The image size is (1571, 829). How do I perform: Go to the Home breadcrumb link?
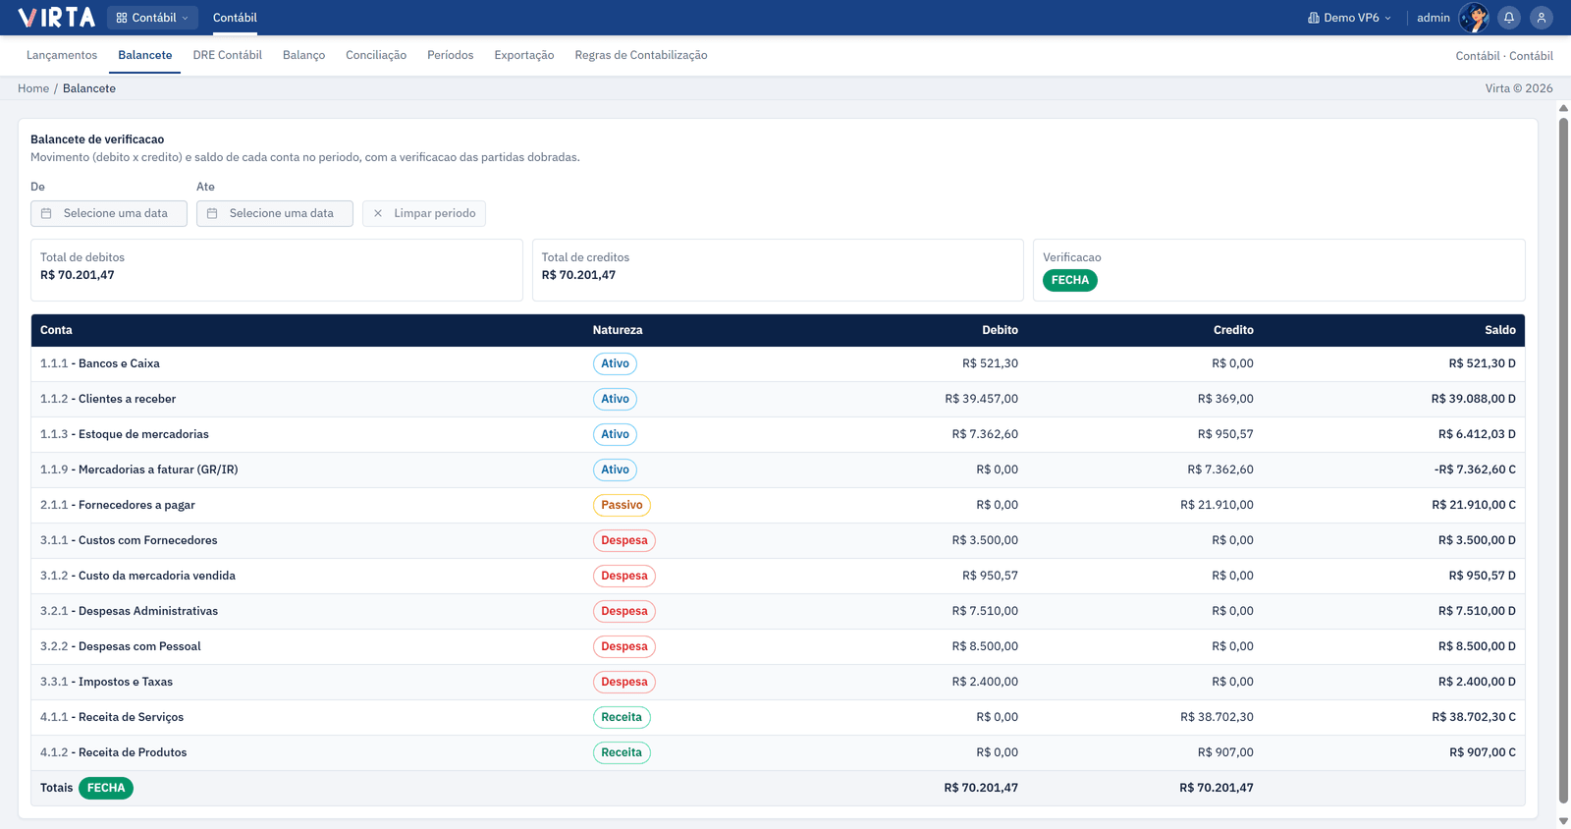coord(33,88)
